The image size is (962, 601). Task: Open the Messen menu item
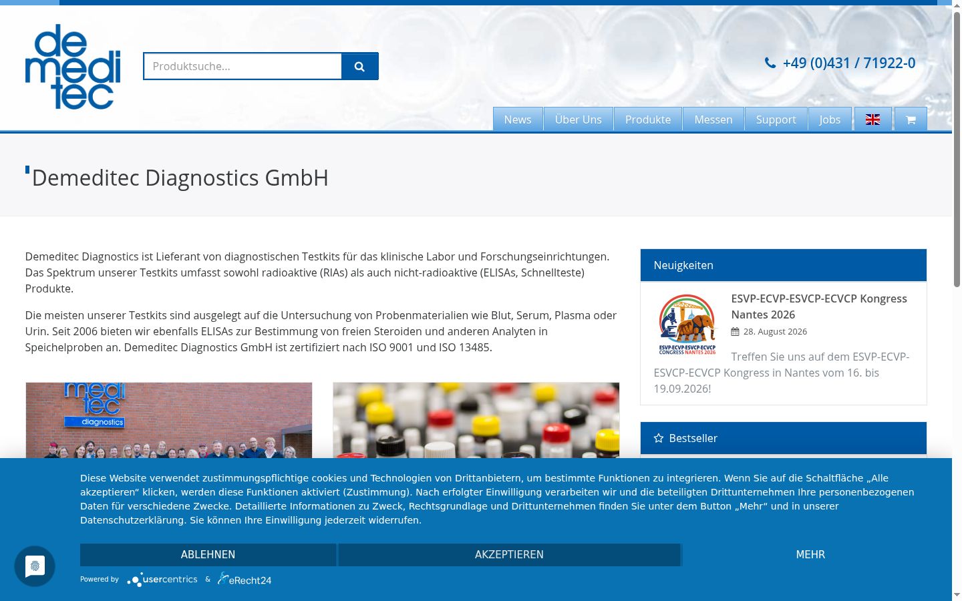pyautogui.click(x=713, y=120)
